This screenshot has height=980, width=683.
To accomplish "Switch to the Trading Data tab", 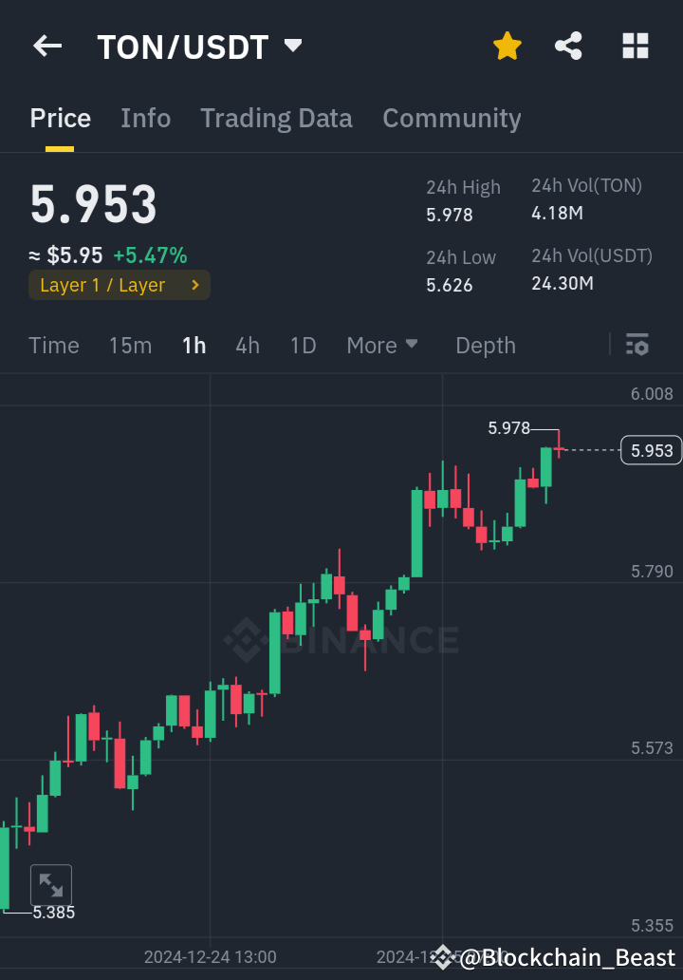I will 276,118.
